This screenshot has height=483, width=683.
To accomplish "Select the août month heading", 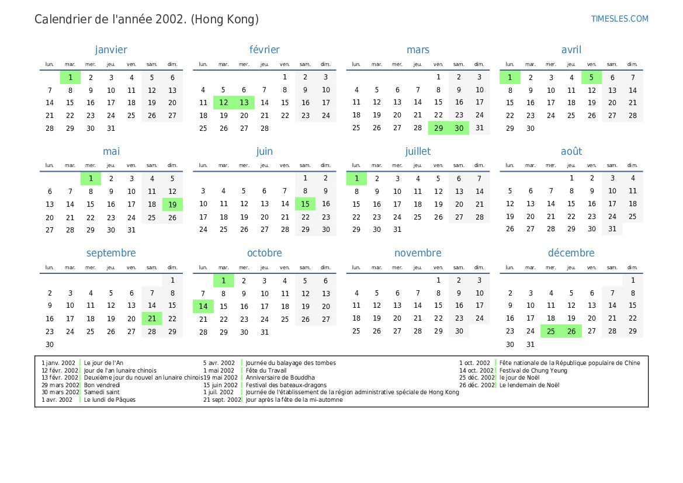I will click(571, 151).
